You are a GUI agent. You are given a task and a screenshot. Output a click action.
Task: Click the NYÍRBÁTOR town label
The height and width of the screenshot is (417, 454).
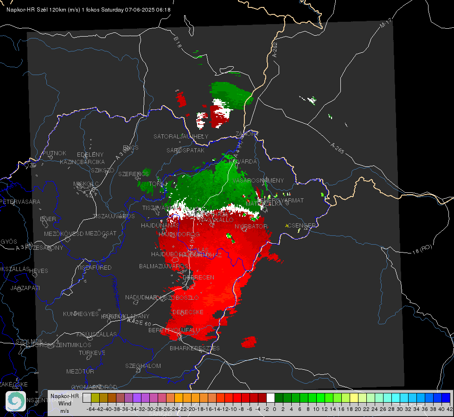(x=251, y=226)
